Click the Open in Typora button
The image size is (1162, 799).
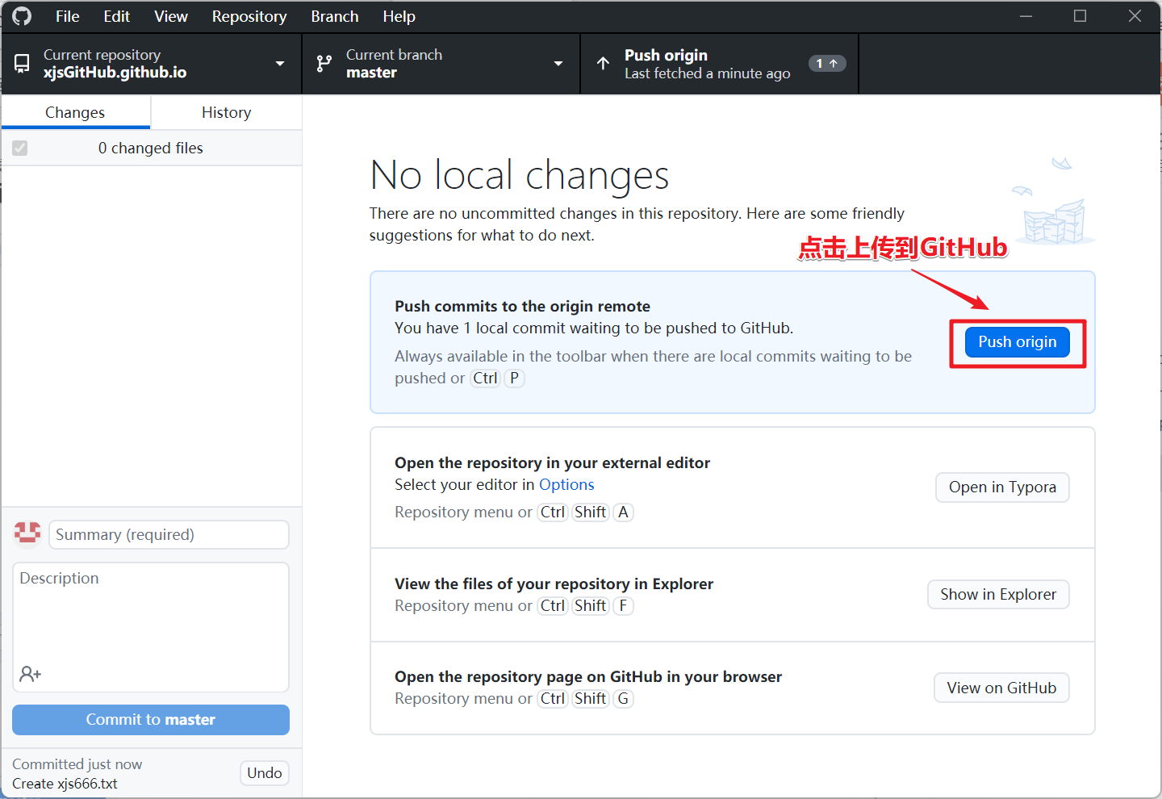click(x=1002, y=487)
